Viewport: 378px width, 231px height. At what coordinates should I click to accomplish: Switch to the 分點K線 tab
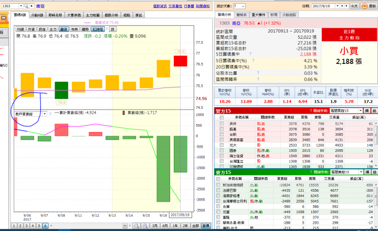[37, 15]
